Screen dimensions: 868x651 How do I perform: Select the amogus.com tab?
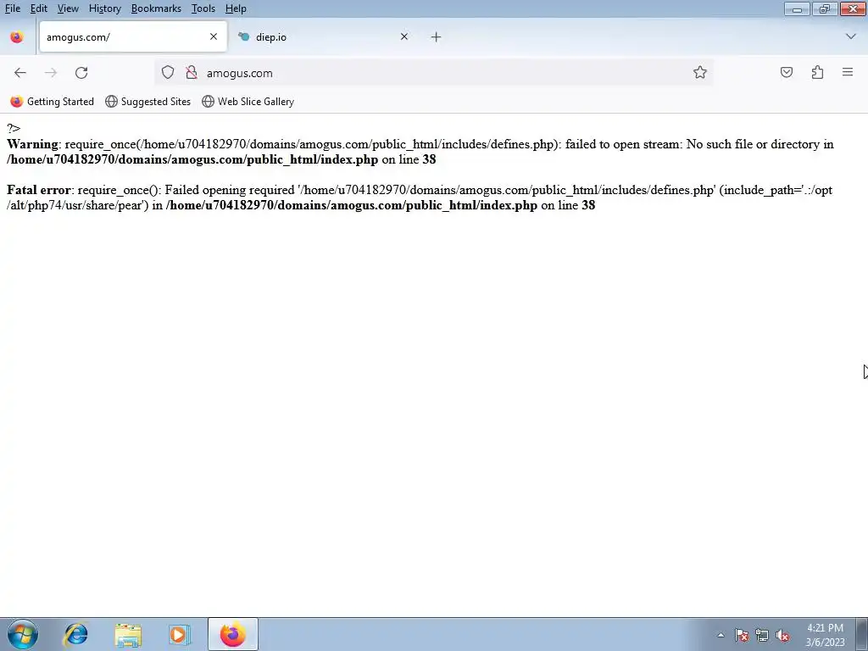(x=133, y=37)
